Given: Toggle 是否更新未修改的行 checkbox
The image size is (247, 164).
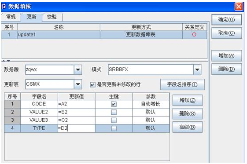Looking at the screenshot, I should [92, 85].
